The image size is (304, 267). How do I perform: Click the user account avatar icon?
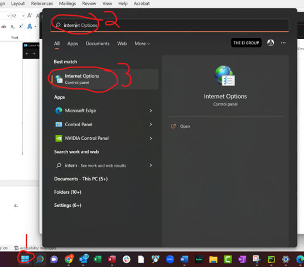271,42
